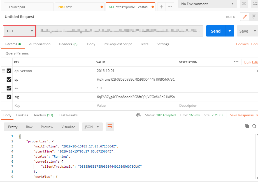Open the Settings tab
258x182 pixels.
click(163, 44)
